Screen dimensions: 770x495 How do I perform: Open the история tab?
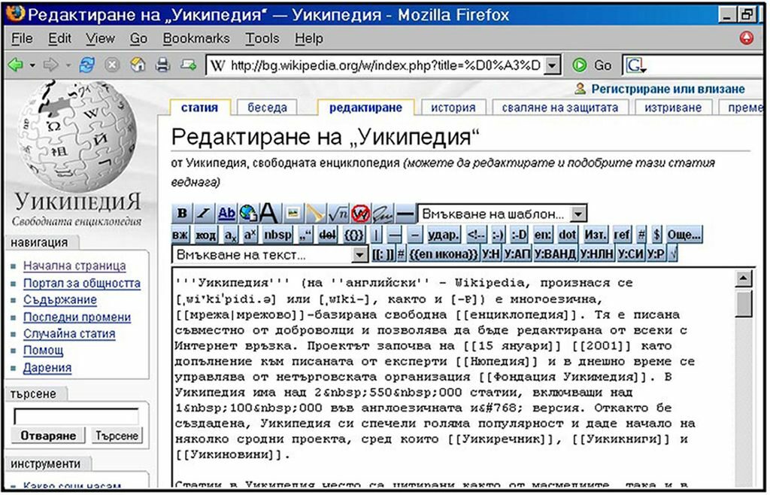click(453, 108)
